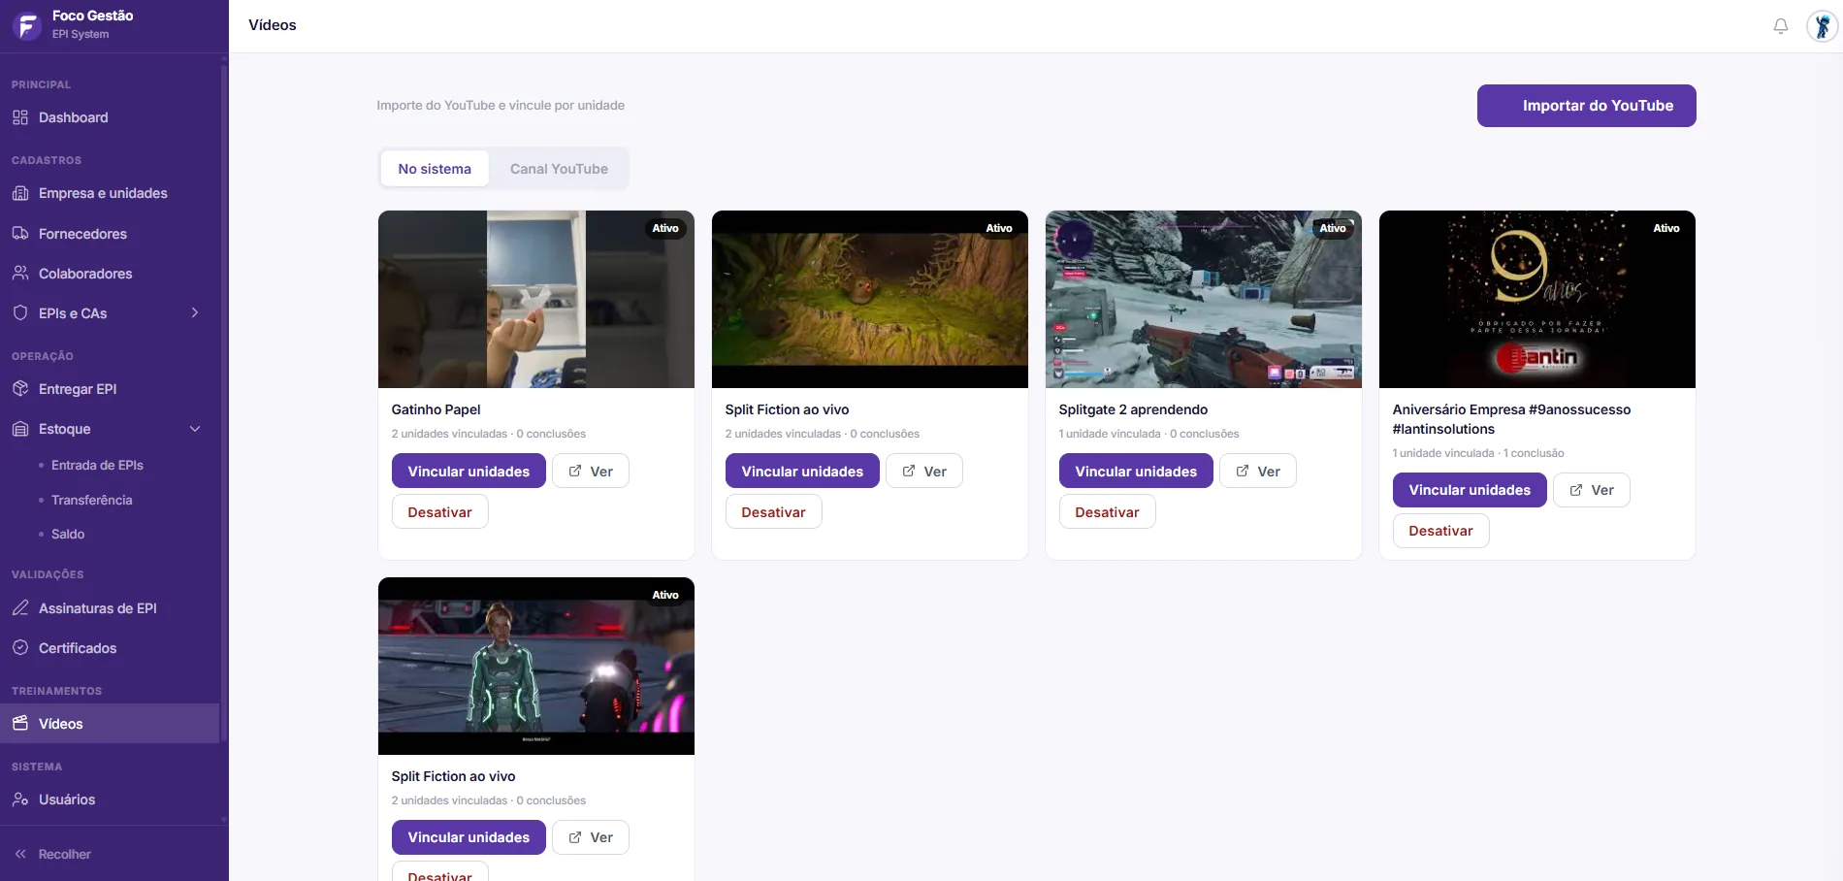Go to Fornecedores in sidebar

[x=110, y=234]
